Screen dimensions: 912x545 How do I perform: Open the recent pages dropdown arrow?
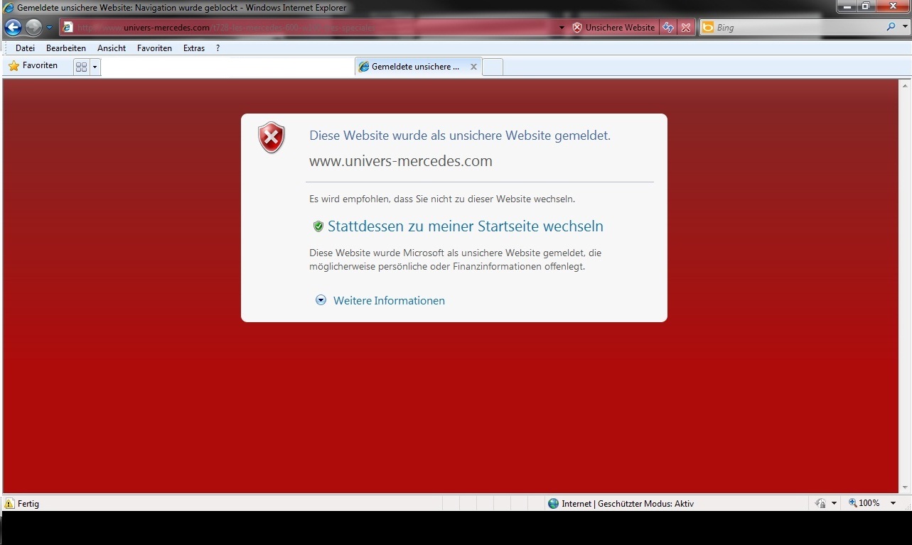tap(50, 28)
